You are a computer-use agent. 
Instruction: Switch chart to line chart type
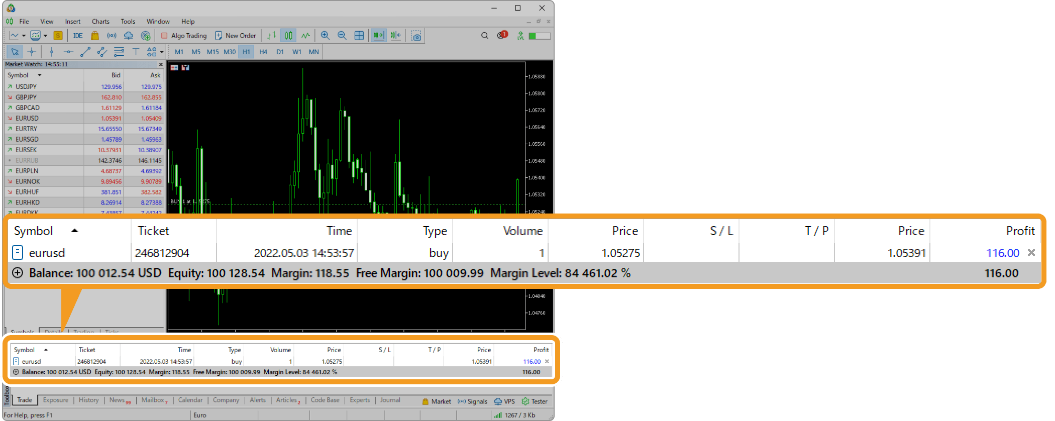pos(305,36)
